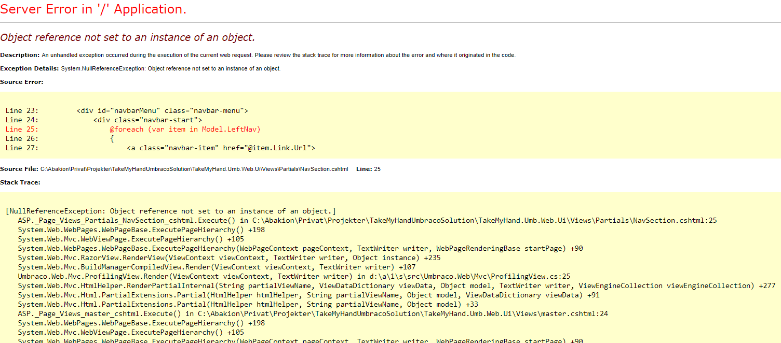
Task: Select source line 27 with navbar-item anchor
Action: [160, 148]
